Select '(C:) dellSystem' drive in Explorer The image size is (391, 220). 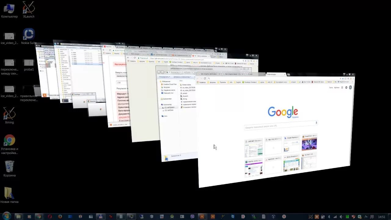(169, 107)
